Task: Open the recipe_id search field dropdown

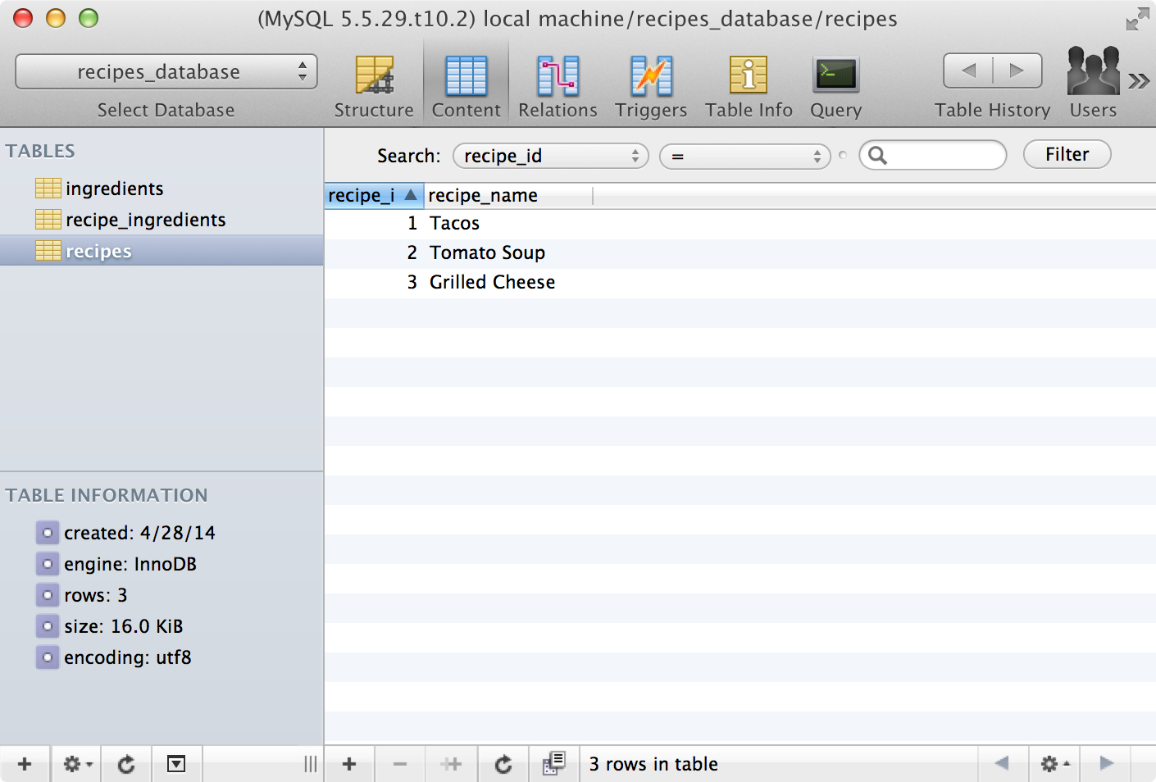Action: [551, 156]
